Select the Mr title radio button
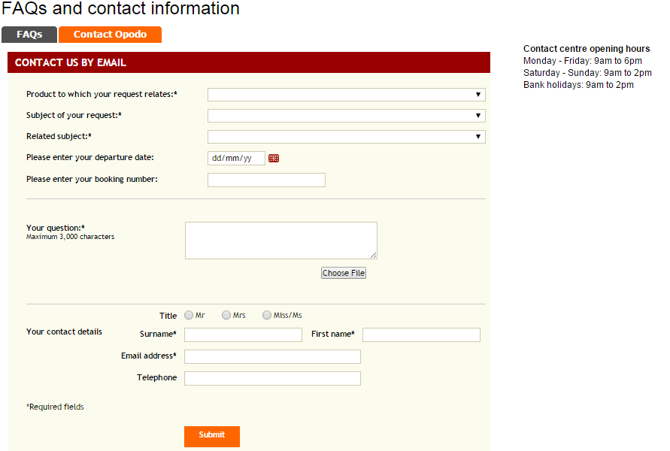The width and height of the screenshot is (670, 451). (x=189, y=316)
